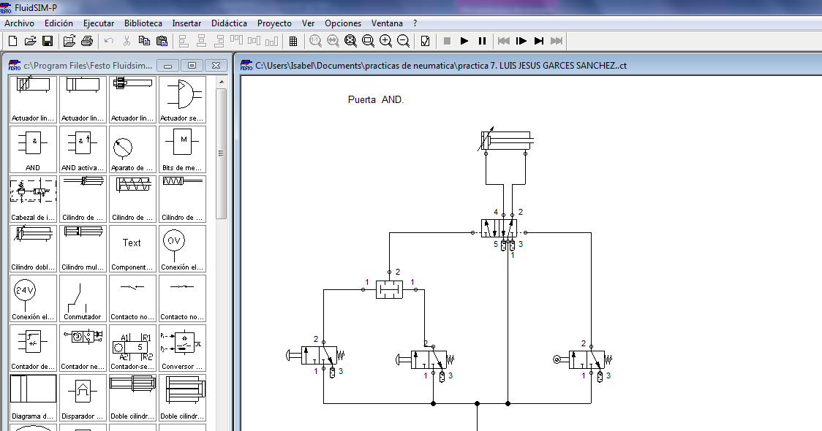Select the 24V Conexión eléctrica component
822x431 pixels.
click(x=33, y=299)
